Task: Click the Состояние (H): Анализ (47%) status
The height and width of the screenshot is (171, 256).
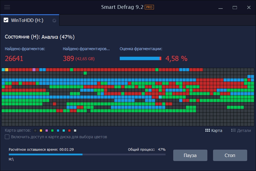Action: pos(40,37)
